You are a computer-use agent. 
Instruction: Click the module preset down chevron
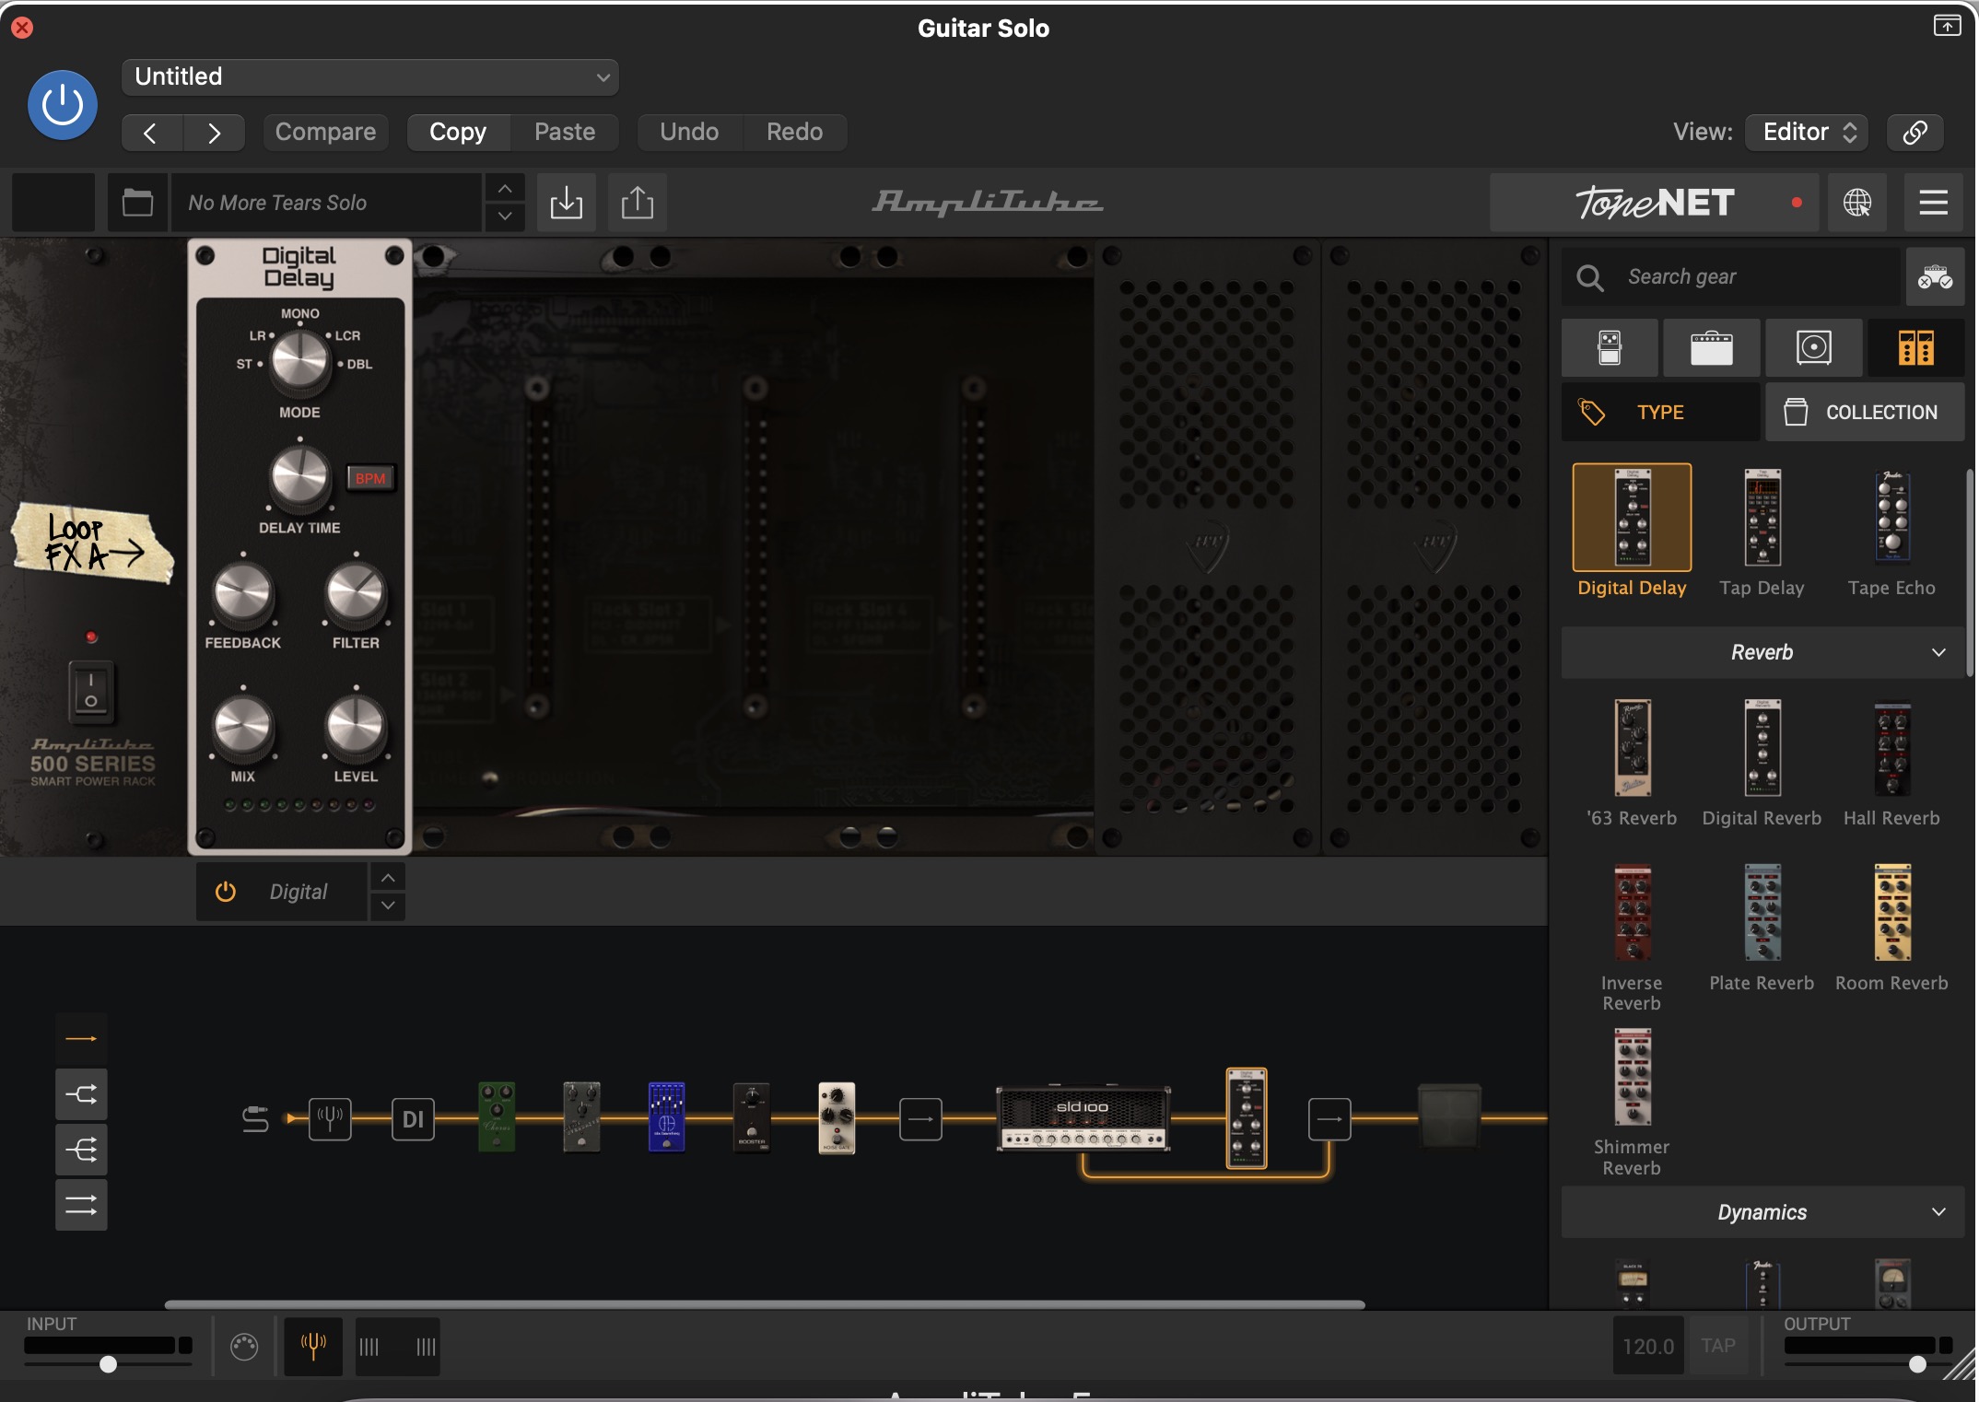(388, 906)
